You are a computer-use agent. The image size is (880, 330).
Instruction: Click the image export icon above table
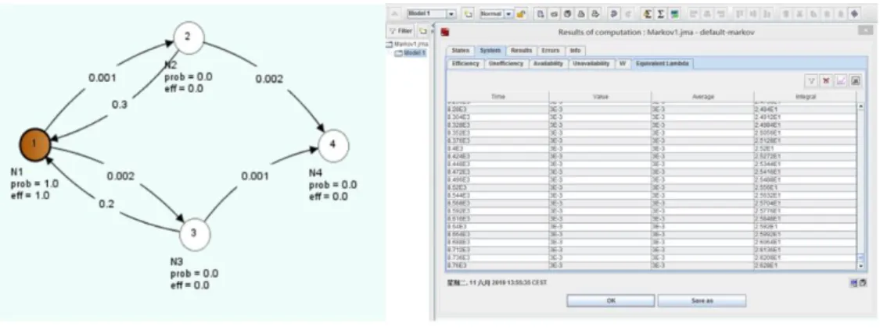[855, 81]
